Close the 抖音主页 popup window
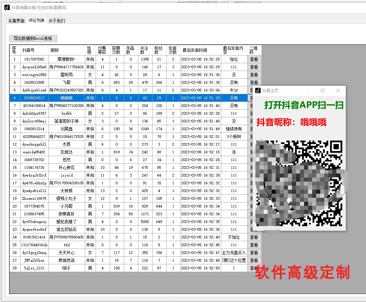Image resolution: width=366 pixels, height=302 pixels. coord(338,90)
